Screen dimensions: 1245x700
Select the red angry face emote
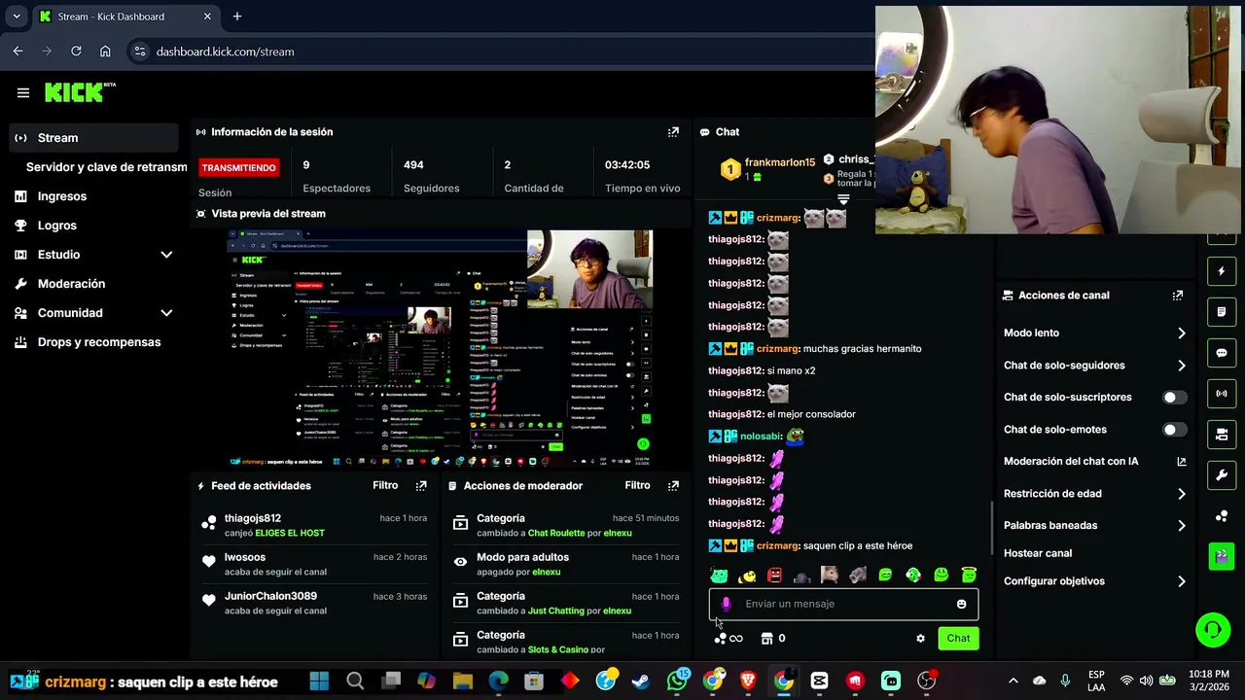click(x=774, y=576)
